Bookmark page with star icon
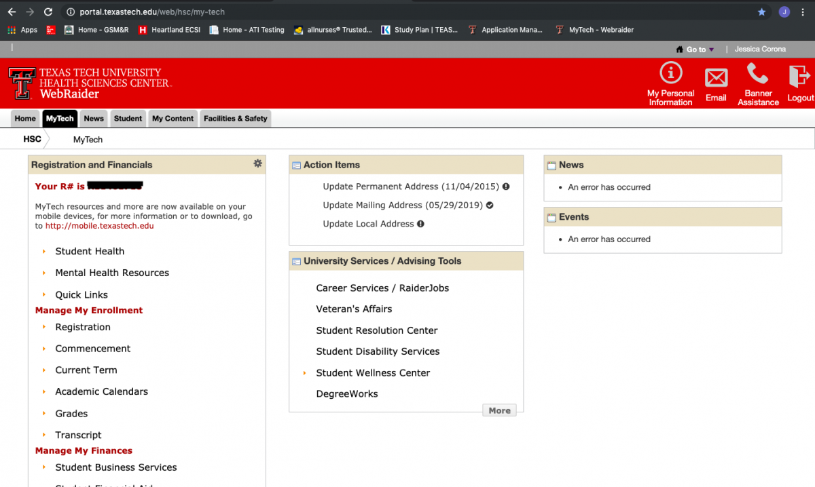815x487 pixels. pos(761,12)
